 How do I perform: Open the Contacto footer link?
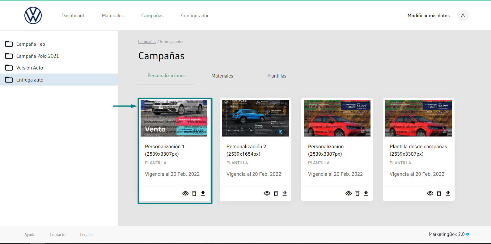tap(57, 234)
